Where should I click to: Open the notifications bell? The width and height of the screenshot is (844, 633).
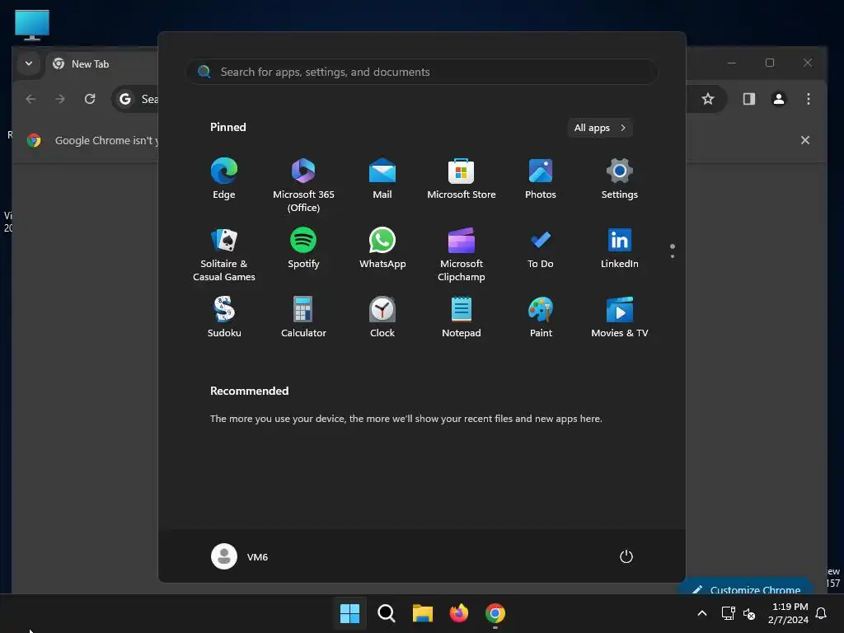[822, 613]
